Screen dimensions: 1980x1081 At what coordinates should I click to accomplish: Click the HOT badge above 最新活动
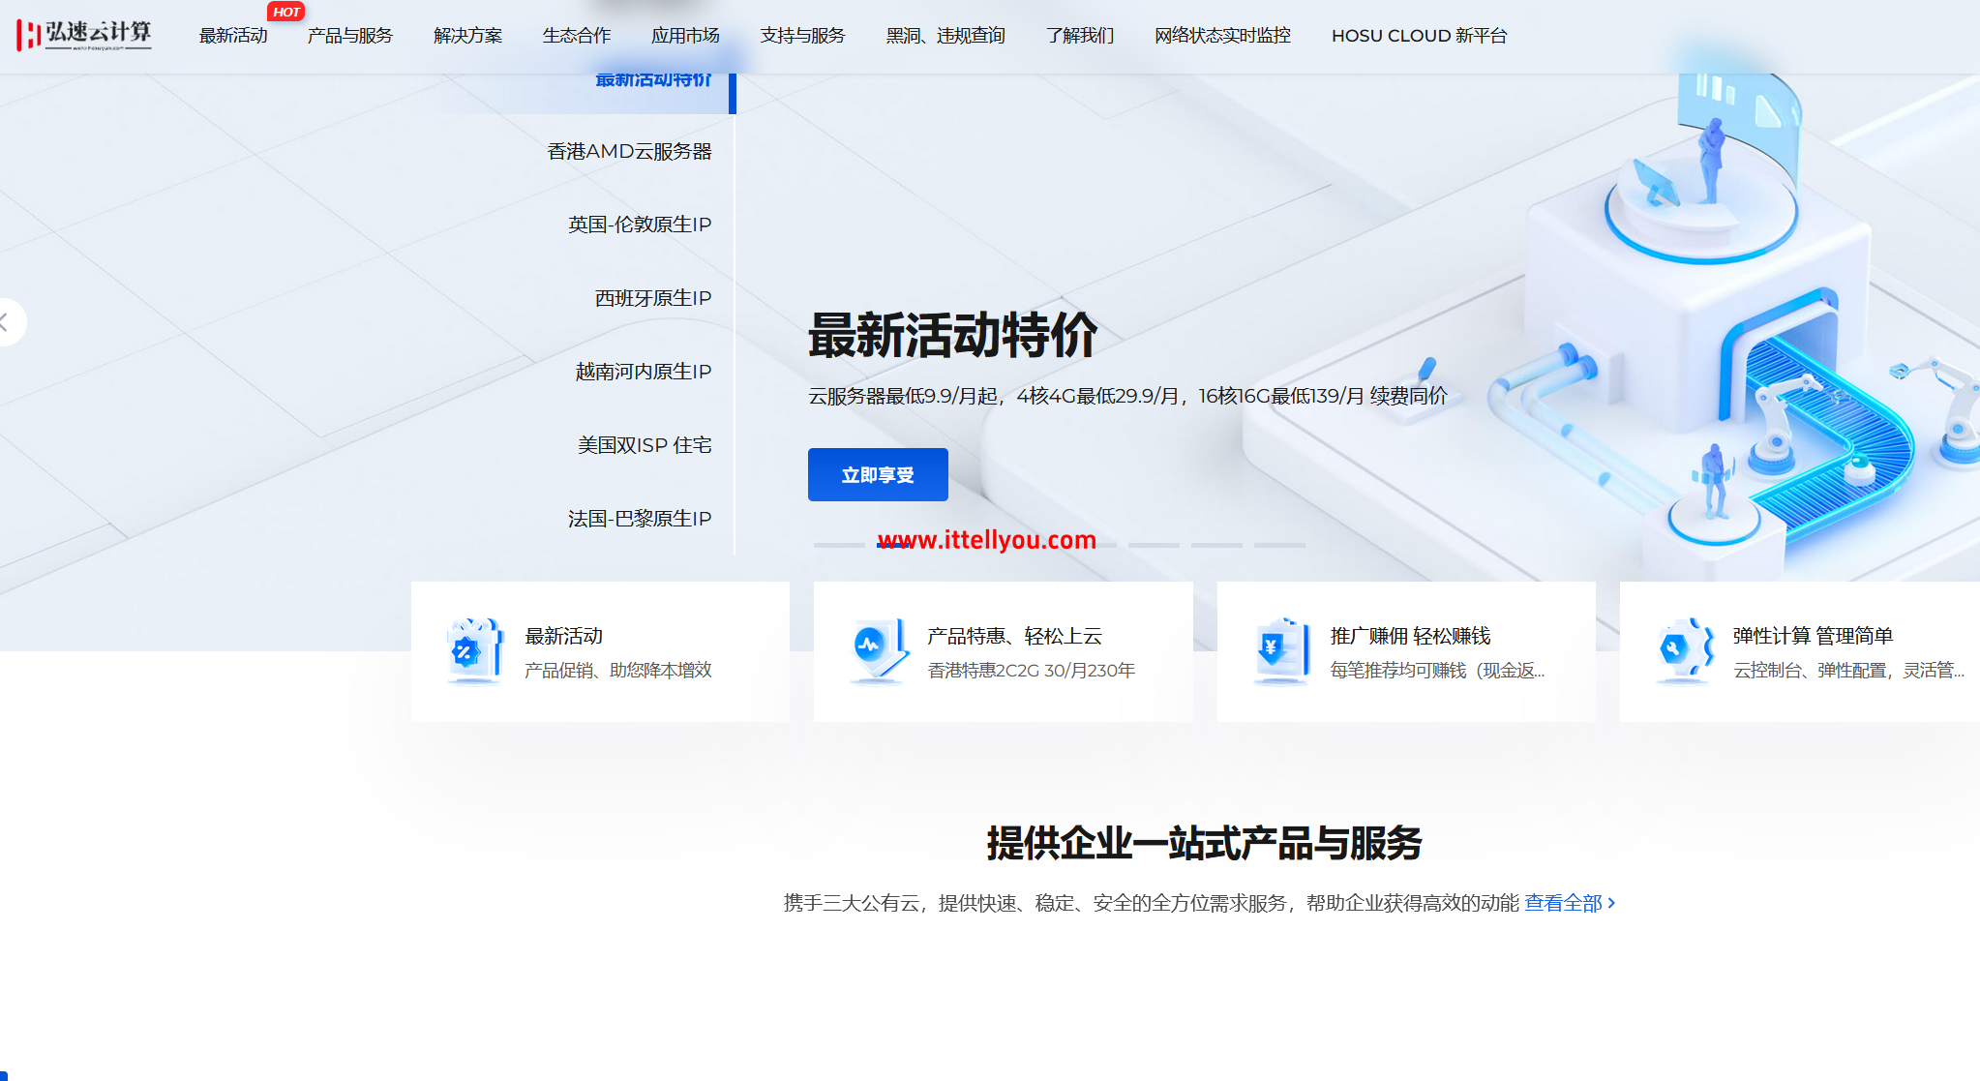click(285, 12)
